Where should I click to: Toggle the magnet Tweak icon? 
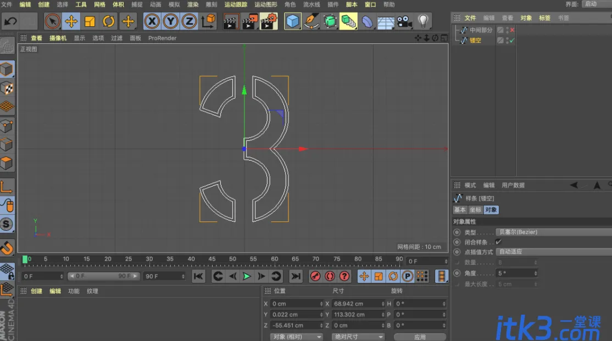(7, 247)
